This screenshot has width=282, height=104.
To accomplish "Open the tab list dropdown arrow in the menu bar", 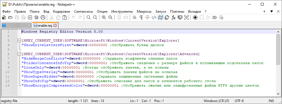I will tap(271, 12).
